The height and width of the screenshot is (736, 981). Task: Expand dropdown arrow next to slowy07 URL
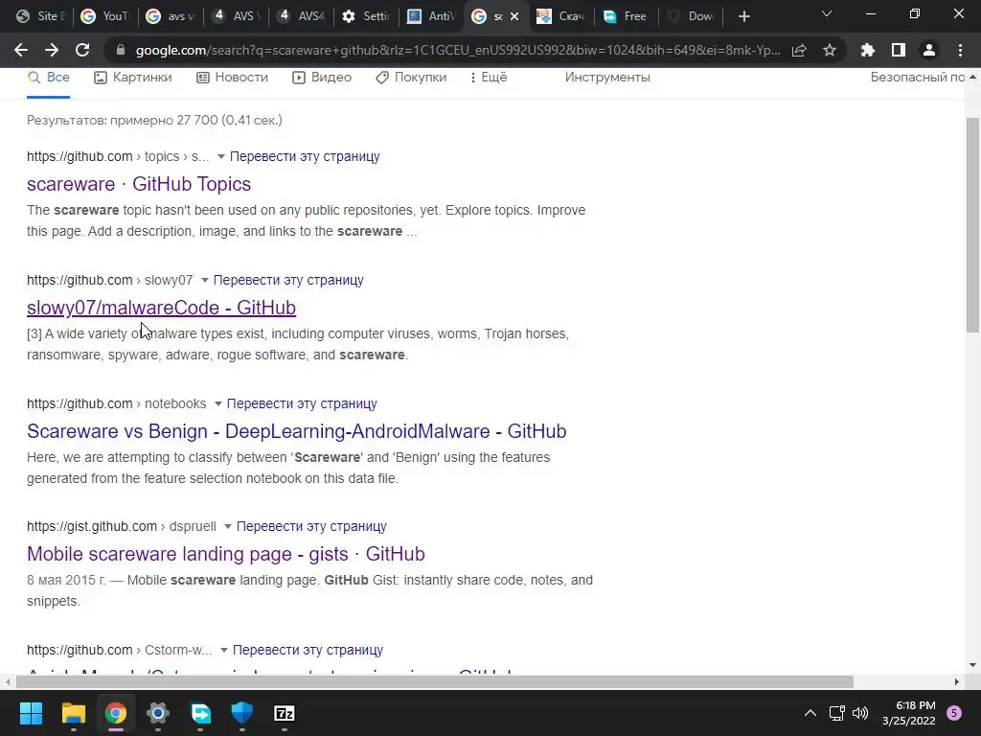tap(205, 281)
